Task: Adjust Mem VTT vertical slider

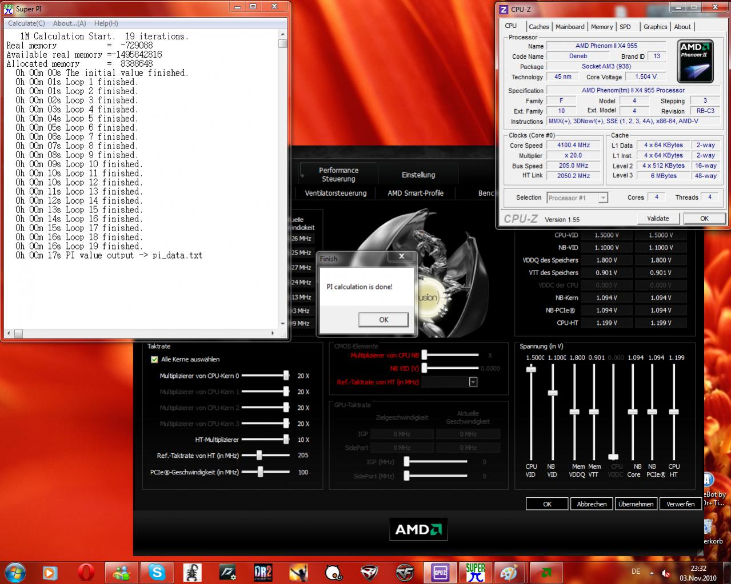Action: [594, 412]
